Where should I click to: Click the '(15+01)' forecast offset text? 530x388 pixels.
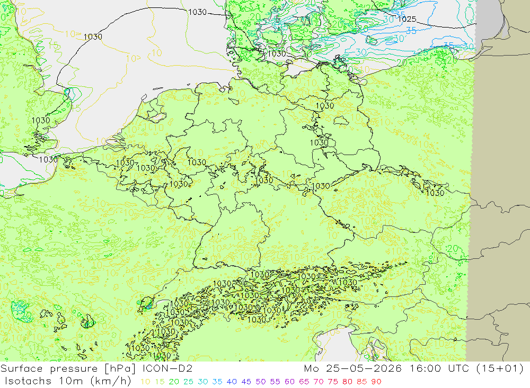[x=500, y=368]
